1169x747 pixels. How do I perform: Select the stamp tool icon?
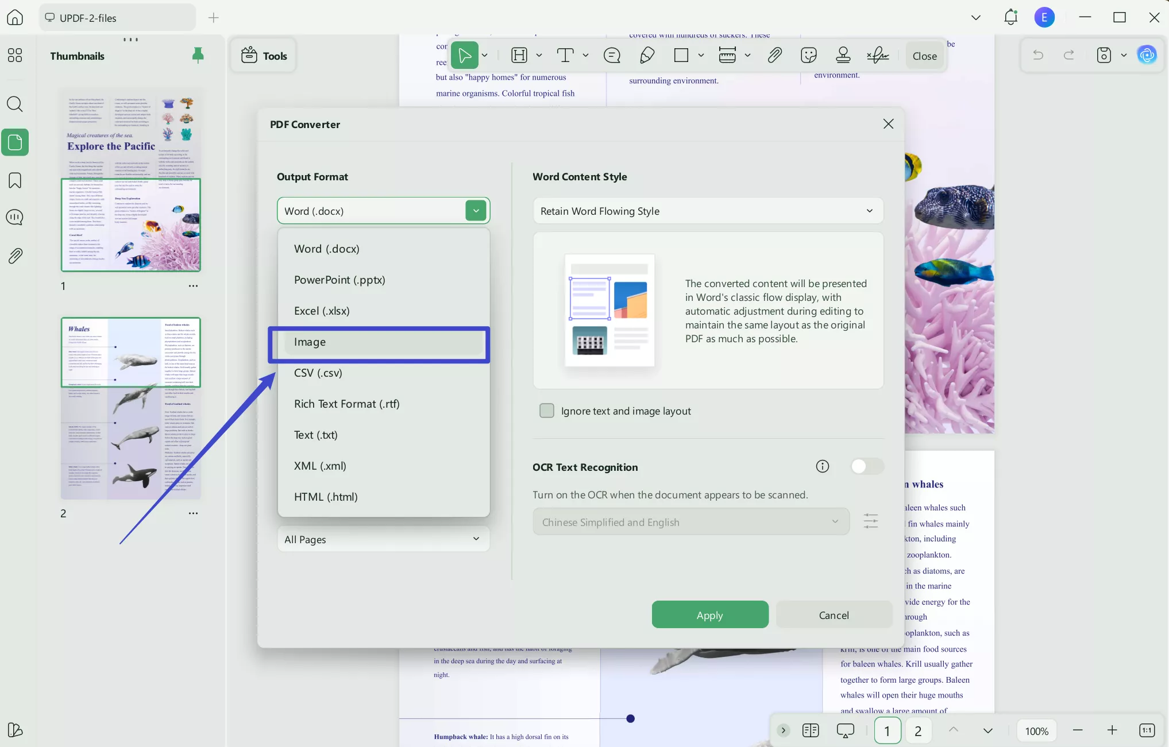point(843,55)
